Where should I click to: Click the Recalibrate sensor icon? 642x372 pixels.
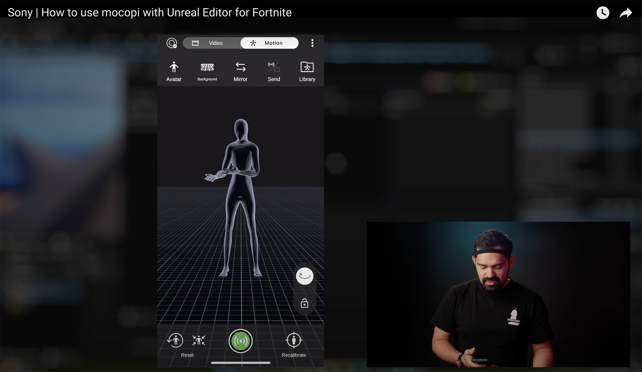click(x=294, y=341)
